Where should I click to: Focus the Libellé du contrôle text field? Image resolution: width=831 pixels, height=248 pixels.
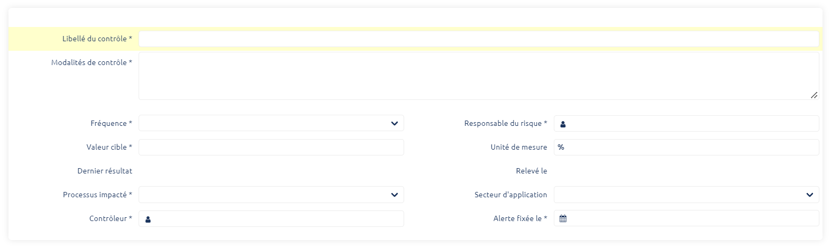(x=478, y=39)
